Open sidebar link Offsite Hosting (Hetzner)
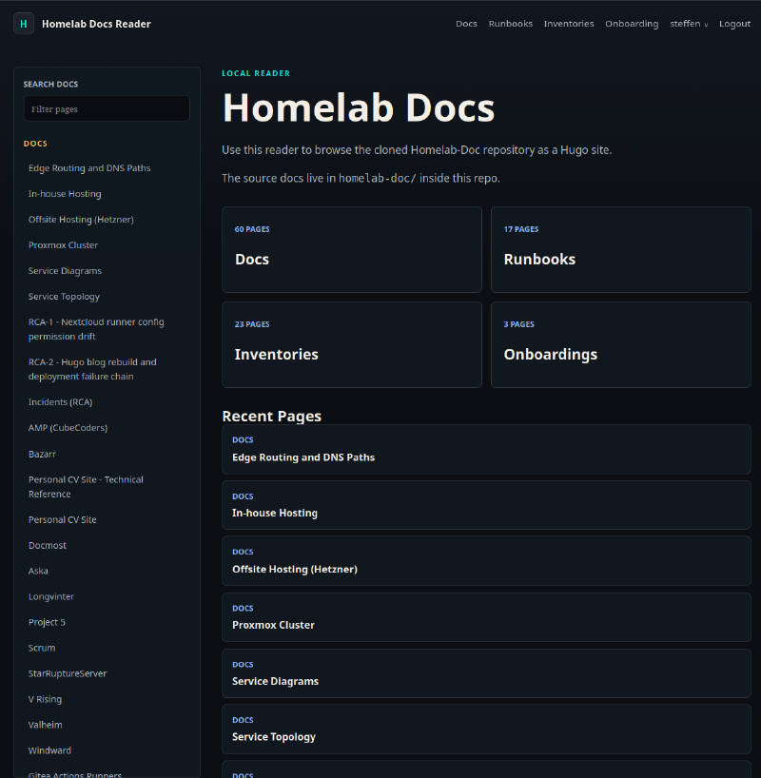Viewport: 761px width, 778px height. point(81,220)
